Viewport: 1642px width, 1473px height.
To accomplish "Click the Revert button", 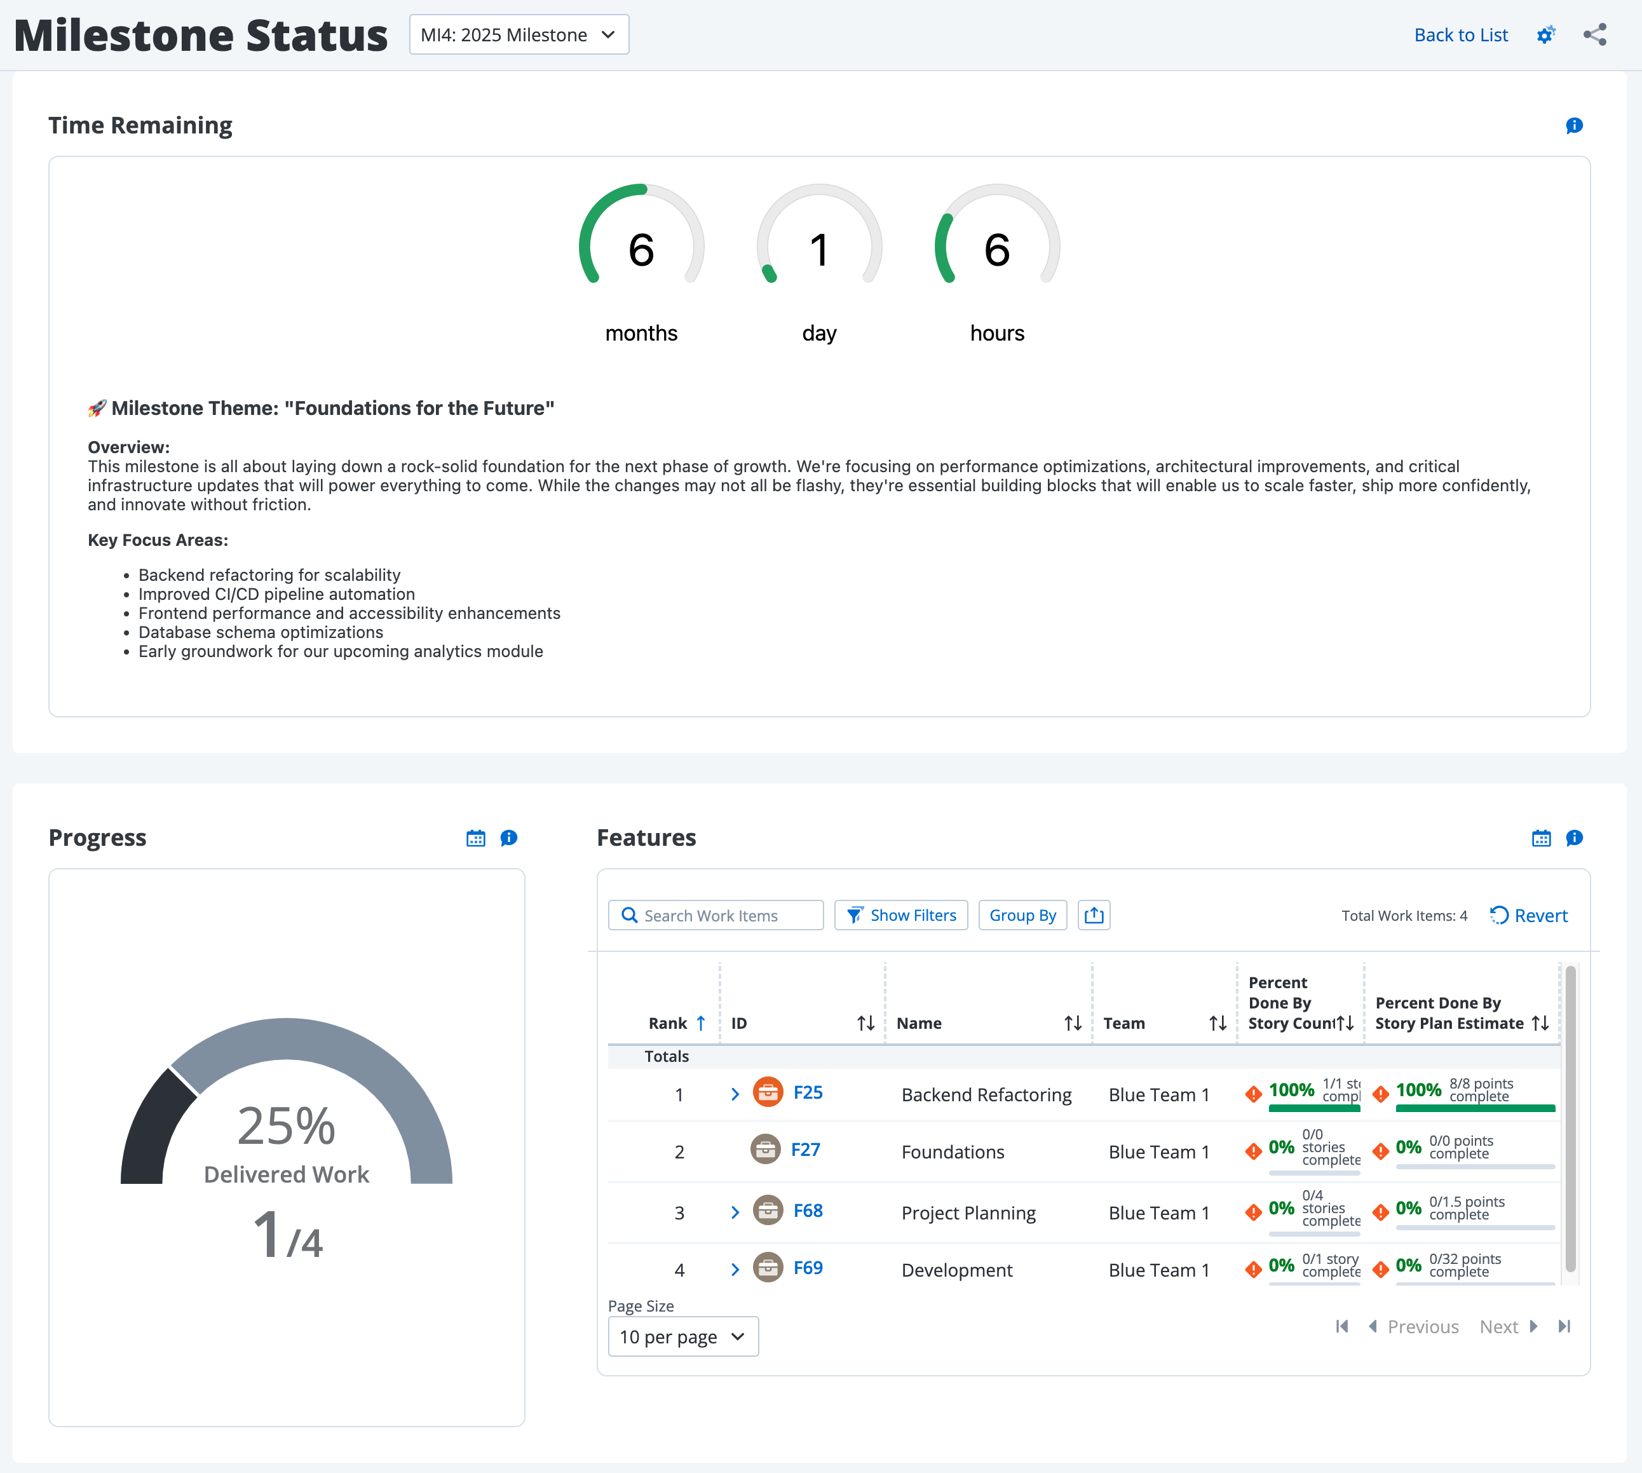I will 1529,915.
